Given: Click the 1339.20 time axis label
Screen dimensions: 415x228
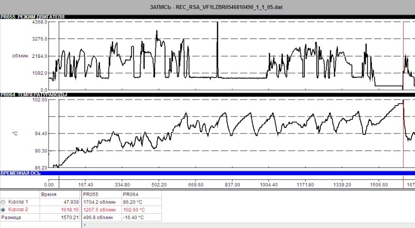Looking at the screenshot, I should click(342, 184).
